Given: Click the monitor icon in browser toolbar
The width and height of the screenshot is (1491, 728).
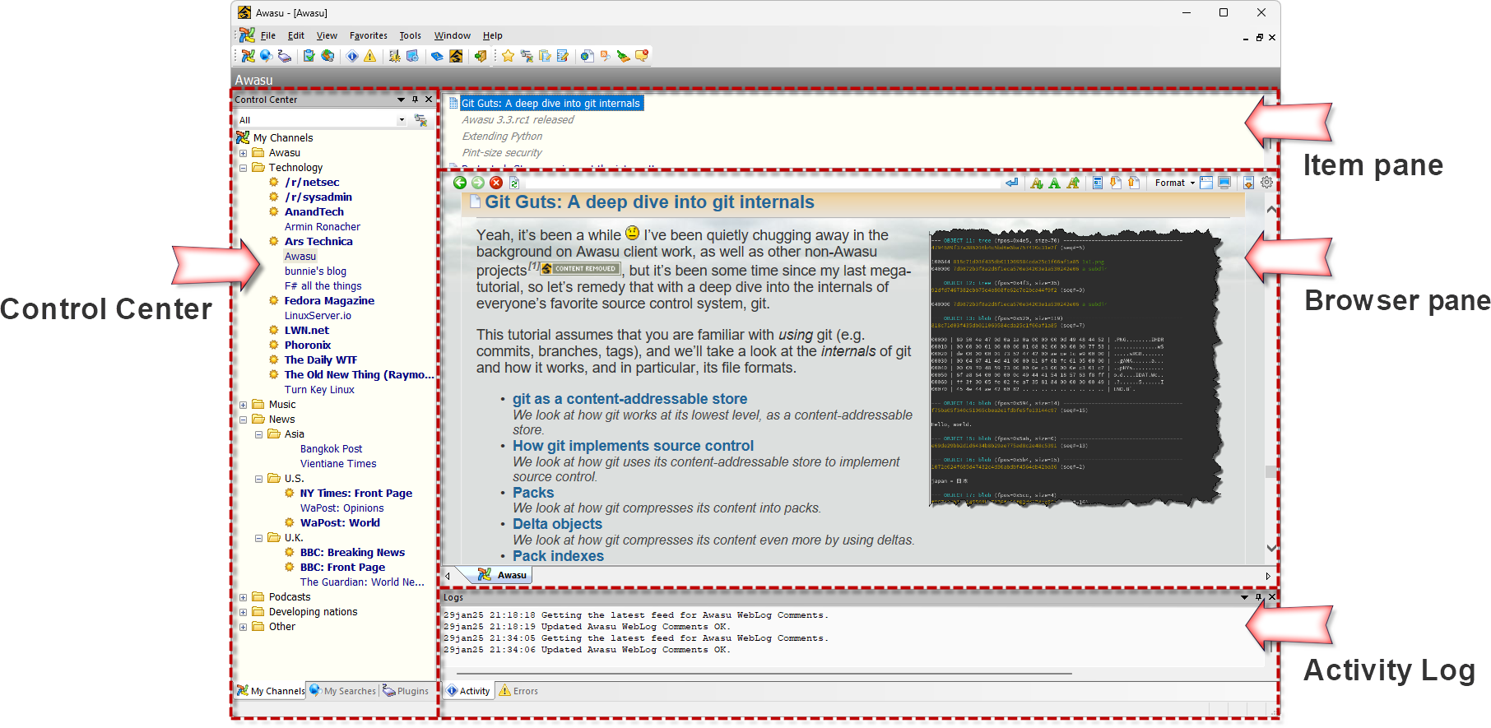Looking at the screenshot, I should pos(1224,183).
